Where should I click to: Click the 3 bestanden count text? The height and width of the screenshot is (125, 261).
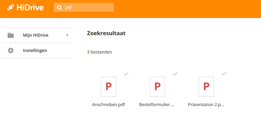[x=99, y=52]
